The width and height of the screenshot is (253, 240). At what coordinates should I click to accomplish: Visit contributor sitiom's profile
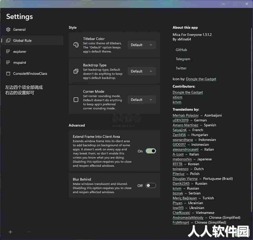point(177,97)
